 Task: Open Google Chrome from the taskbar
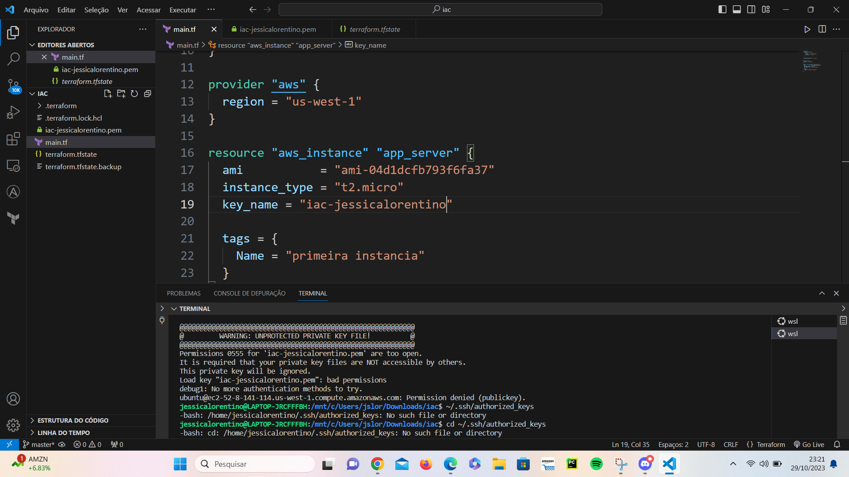pyautogui.click(x=377, y=464)
